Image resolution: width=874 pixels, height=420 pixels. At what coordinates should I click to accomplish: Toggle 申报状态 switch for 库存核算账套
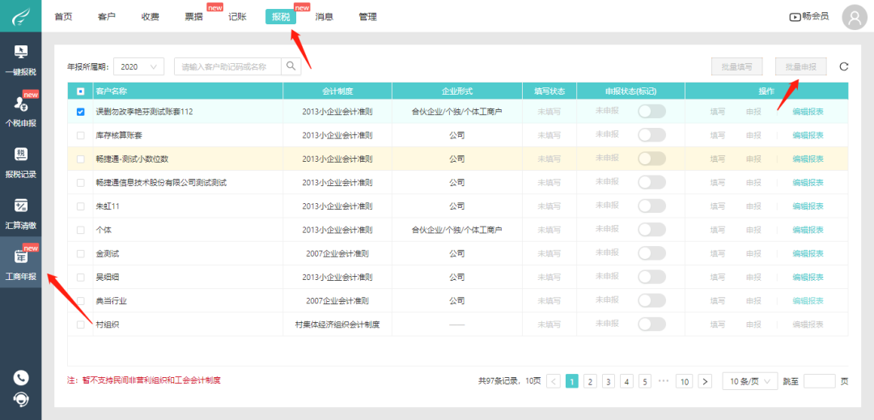point(651,135)
